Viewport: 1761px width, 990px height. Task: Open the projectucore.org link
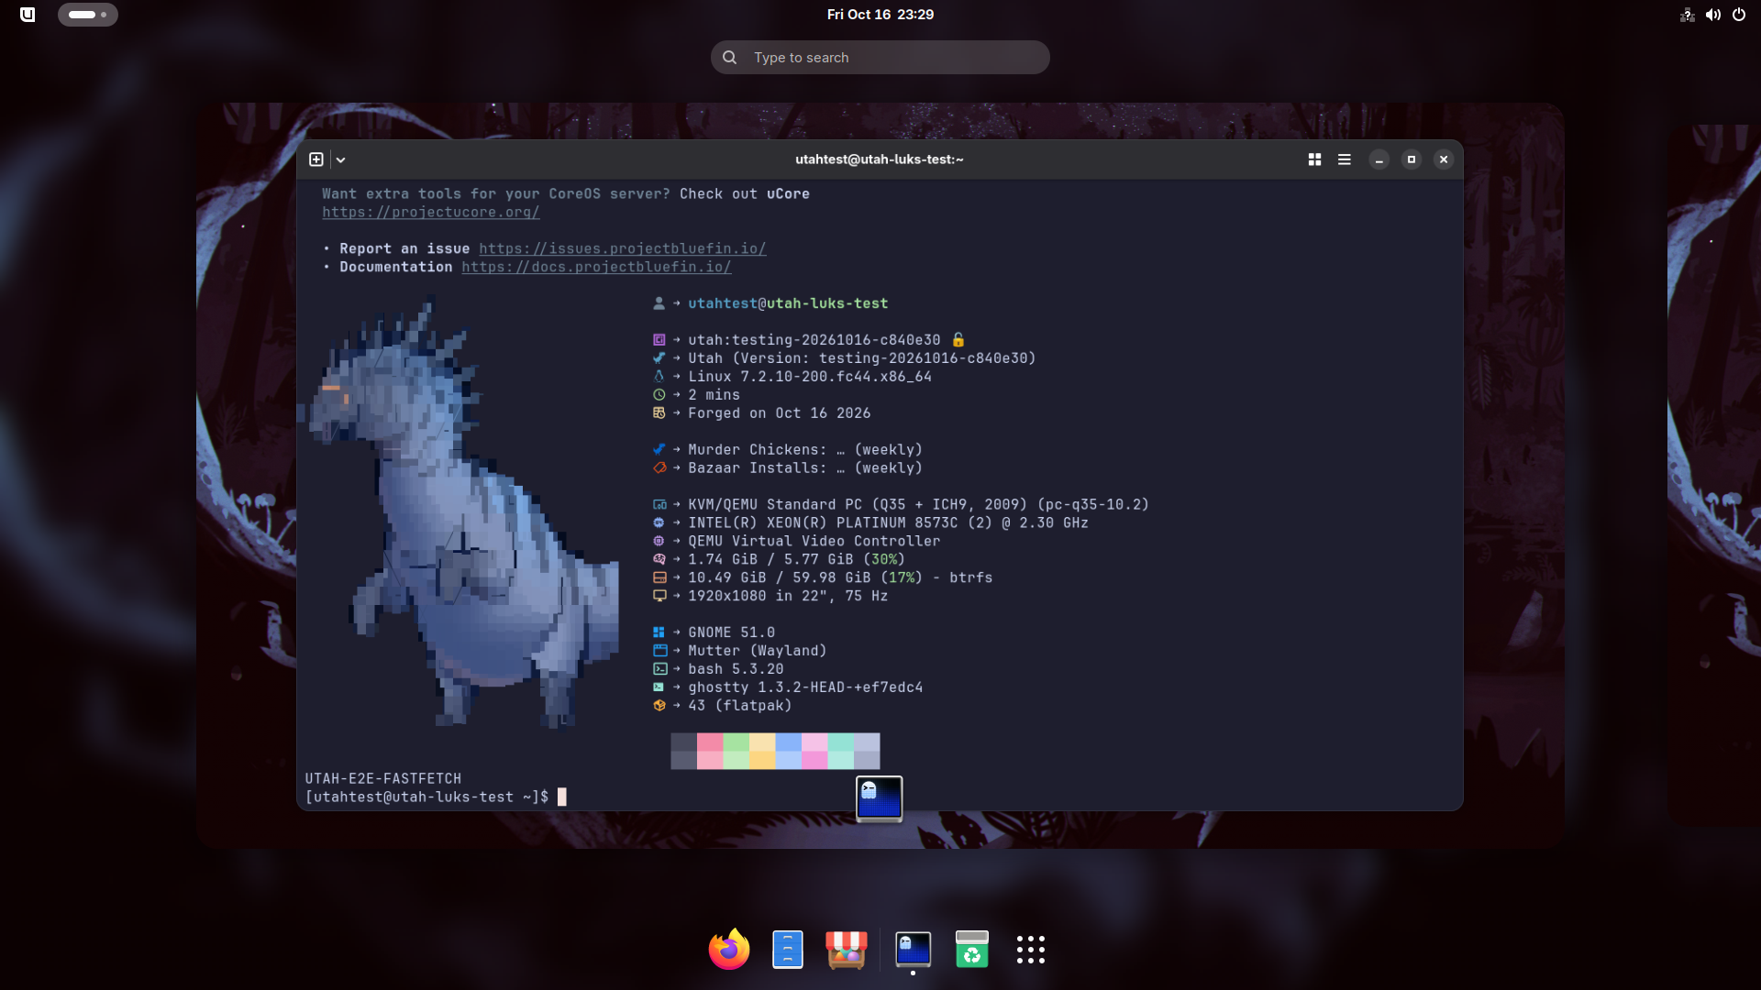(430, 212)
